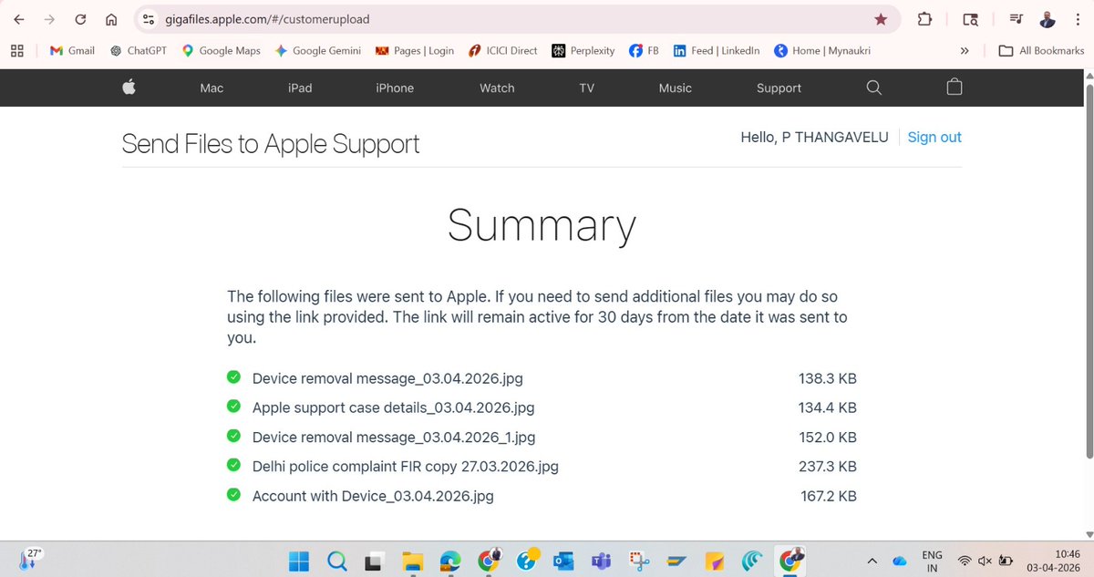Open the TV menu item

586,88
